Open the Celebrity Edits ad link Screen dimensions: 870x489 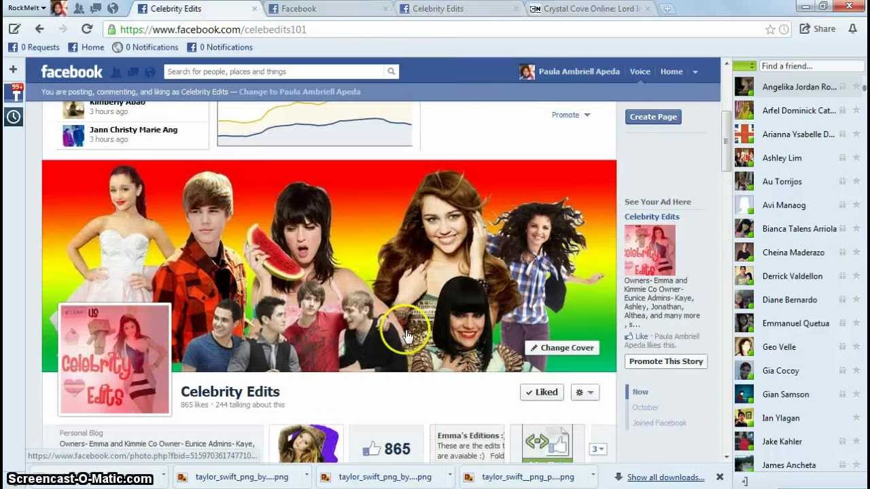pos(652,217)
